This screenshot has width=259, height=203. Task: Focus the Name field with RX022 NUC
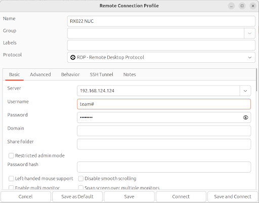click(161, 21)
